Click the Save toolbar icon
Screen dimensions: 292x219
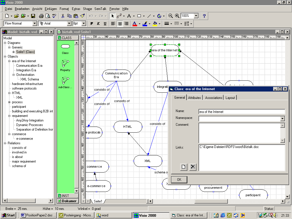(33, 16)
